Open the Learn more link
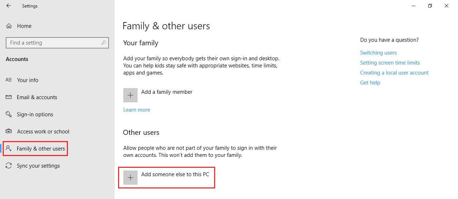The width and height of the screenshot is (458, 199). [x=137, y=110]
